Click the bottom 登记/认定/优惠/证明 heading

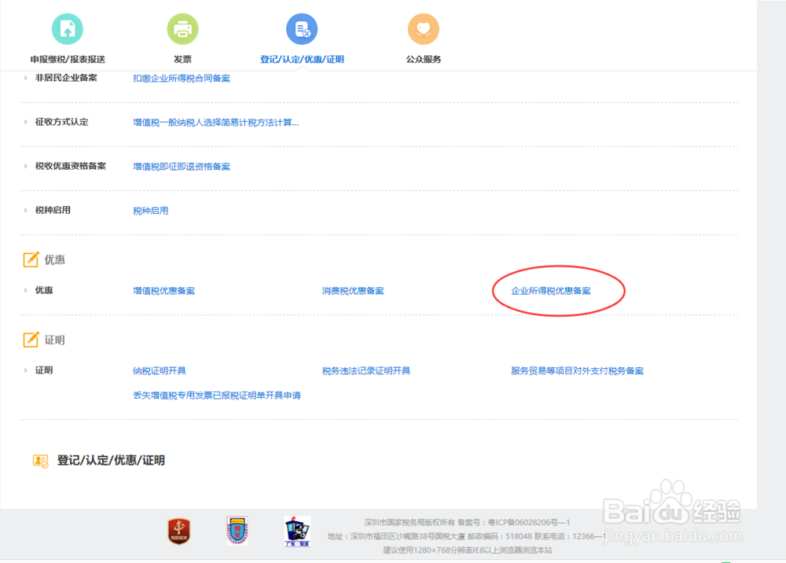click(x=111, y=460)
